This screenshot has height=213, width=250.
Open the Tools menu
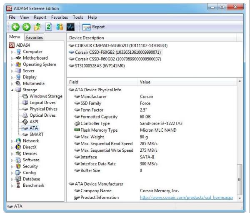[78, 17]
